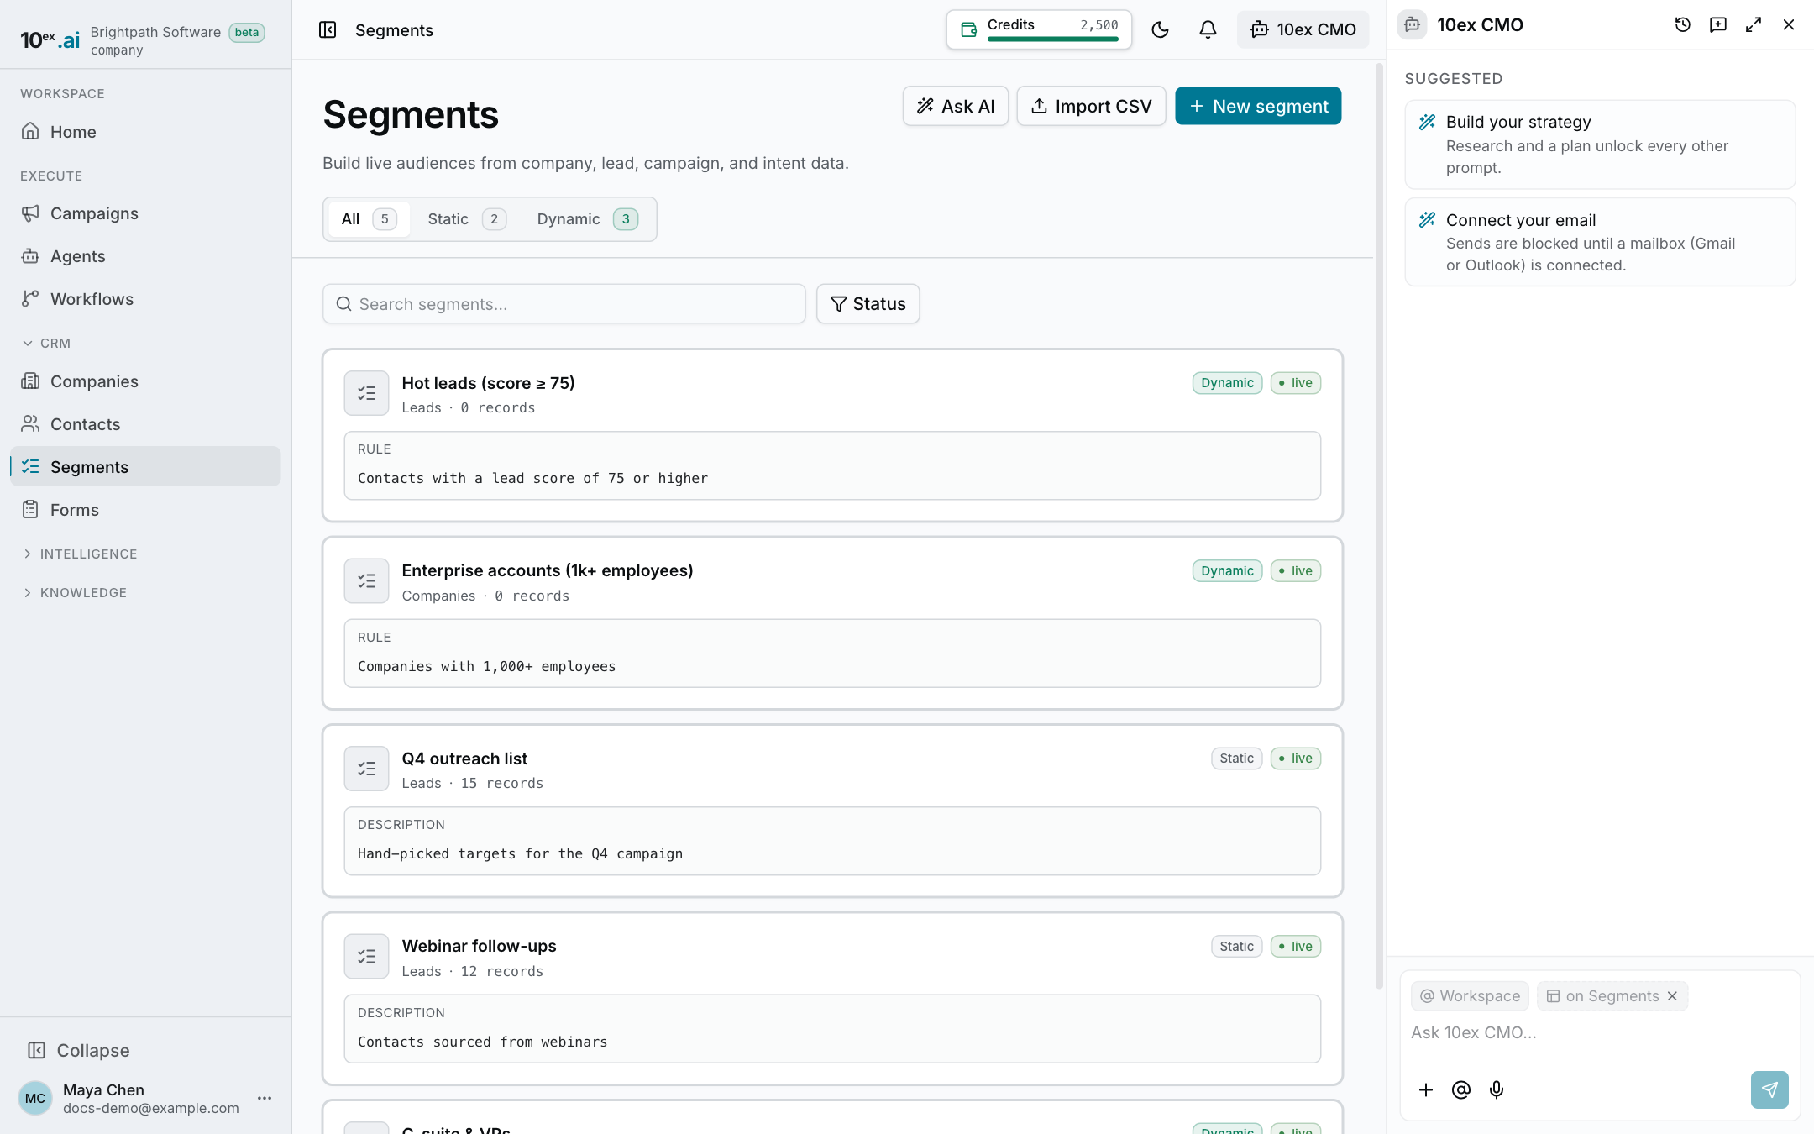Open Companies list
The width and height of the screenshot is (1814, 1134).
pyautogui.click(x=145, y=381)
